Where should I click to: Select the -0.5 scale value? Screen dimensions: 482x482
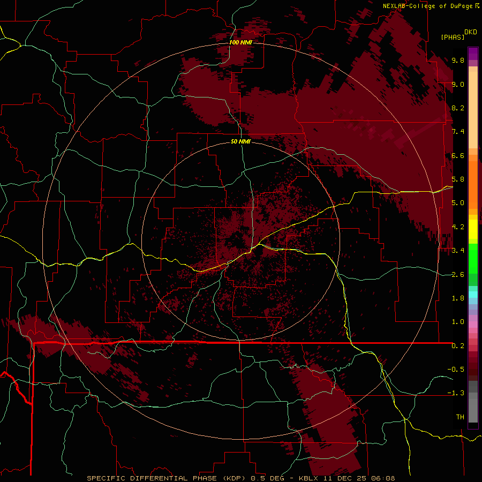pos(456,370)
